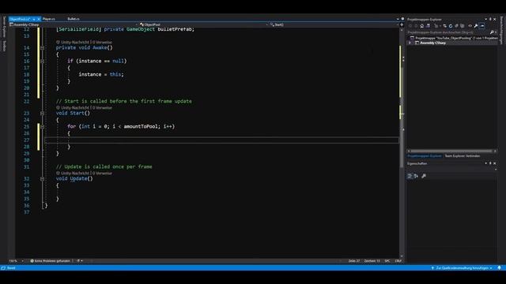Image resolution: width=506 pixels, height=284 pixels.
Task: Click the auto-hide pin of Projektmappen-Explorer panel
Action: coord(490,19)
